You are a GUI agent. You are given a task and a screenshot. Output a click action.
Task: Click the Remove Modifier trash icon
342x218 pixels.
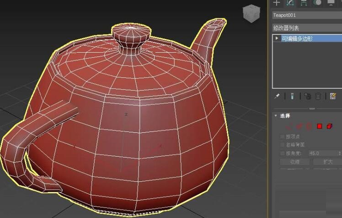(x=319, y=96)
